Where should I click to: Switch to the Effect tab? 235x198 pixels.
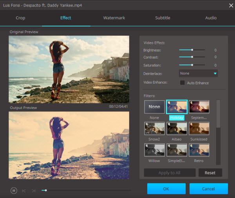click(66, 18)
